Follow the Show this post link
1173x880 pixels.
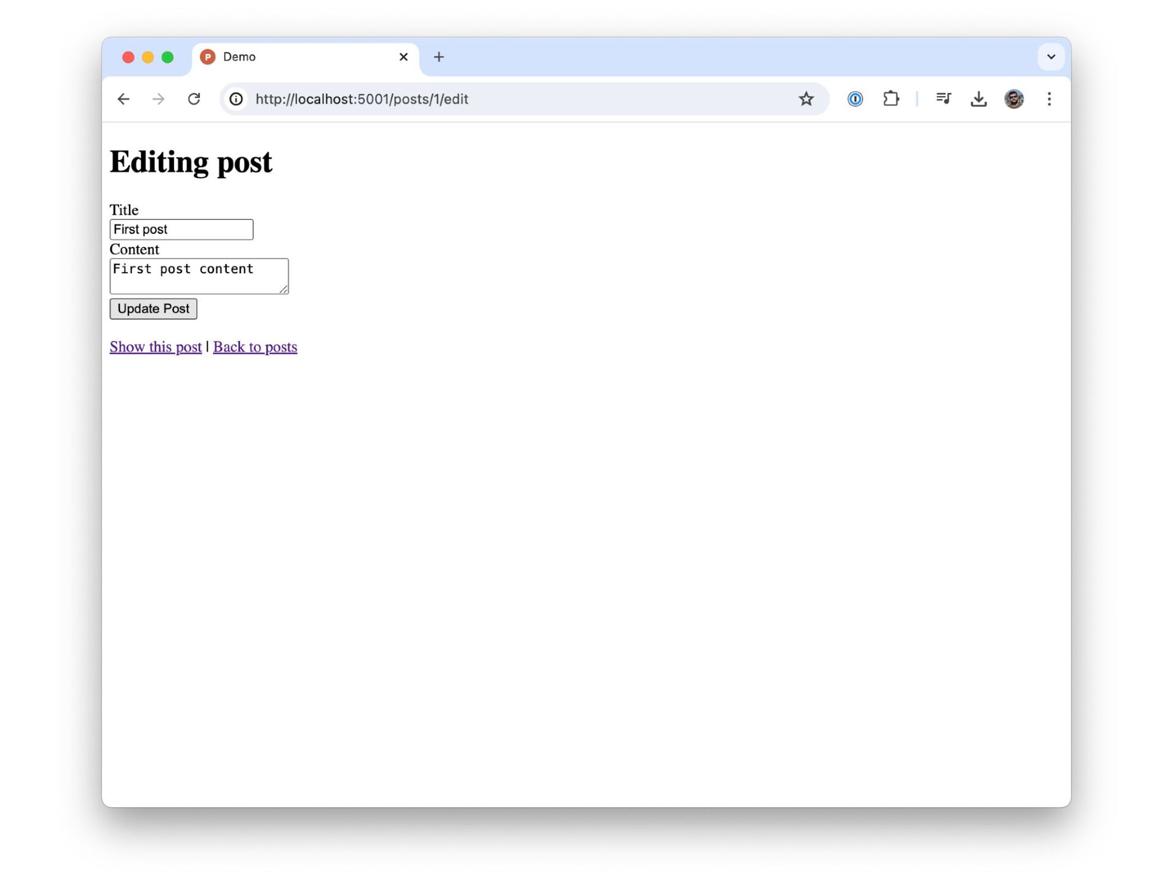(x=155, y=347)
